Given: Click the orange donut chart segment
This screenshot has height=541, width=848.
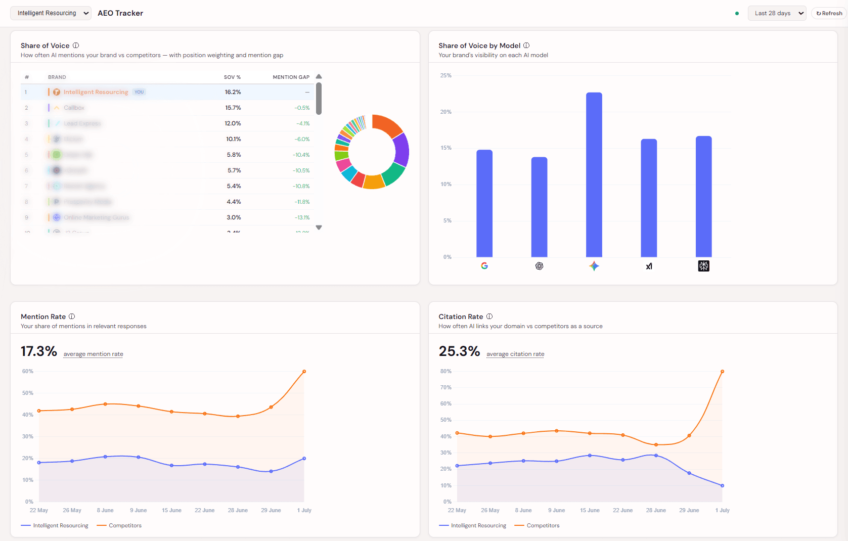Looking at the screenshot, I should [x=387, y=125].
